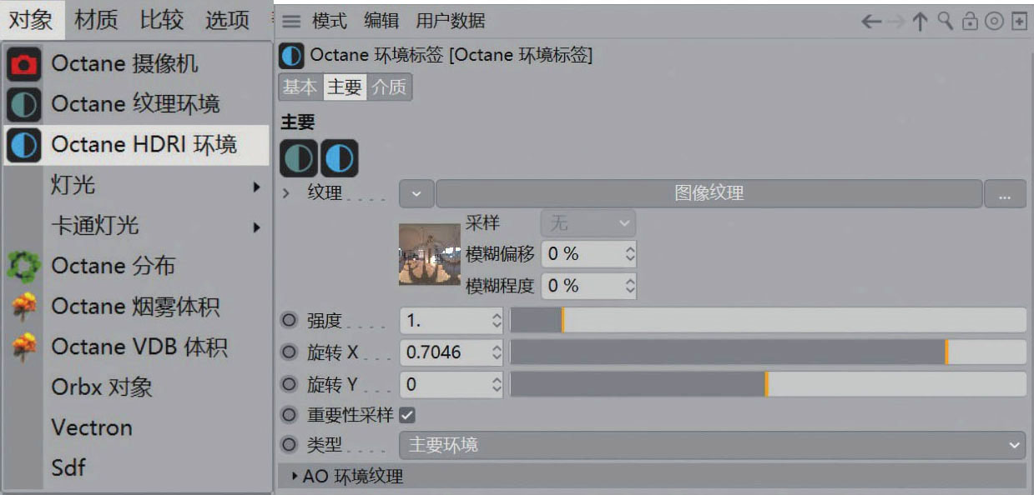
Task: Open new attribute manager plus icon
Action: (1019, 22)
